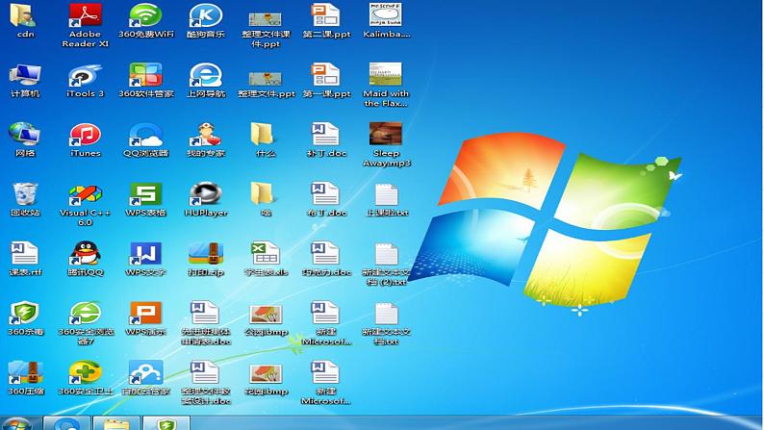Viewport: 764px width, 430px height.
Task: Select the 公园.bmp image file
Action: tap(266, 320)
